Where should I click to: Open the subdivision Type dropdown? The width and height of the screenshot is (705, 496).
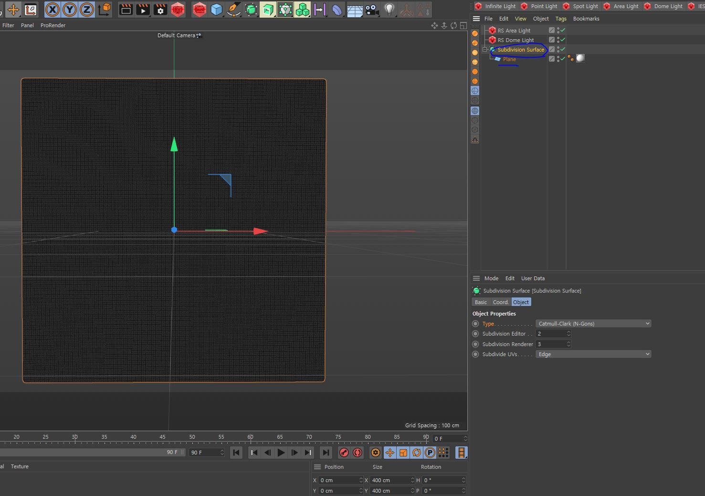(x=593, y=324)
